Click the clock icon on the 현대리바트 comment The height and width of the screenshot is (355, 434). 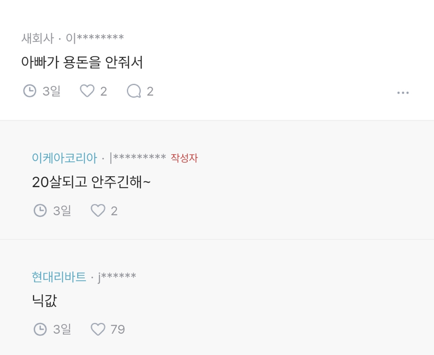point(40,329)
